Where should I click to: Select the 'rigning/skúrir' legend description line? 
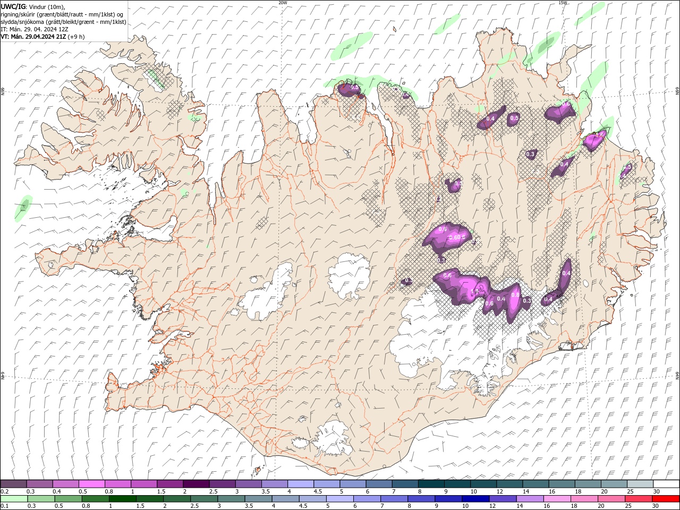(62, 14)
